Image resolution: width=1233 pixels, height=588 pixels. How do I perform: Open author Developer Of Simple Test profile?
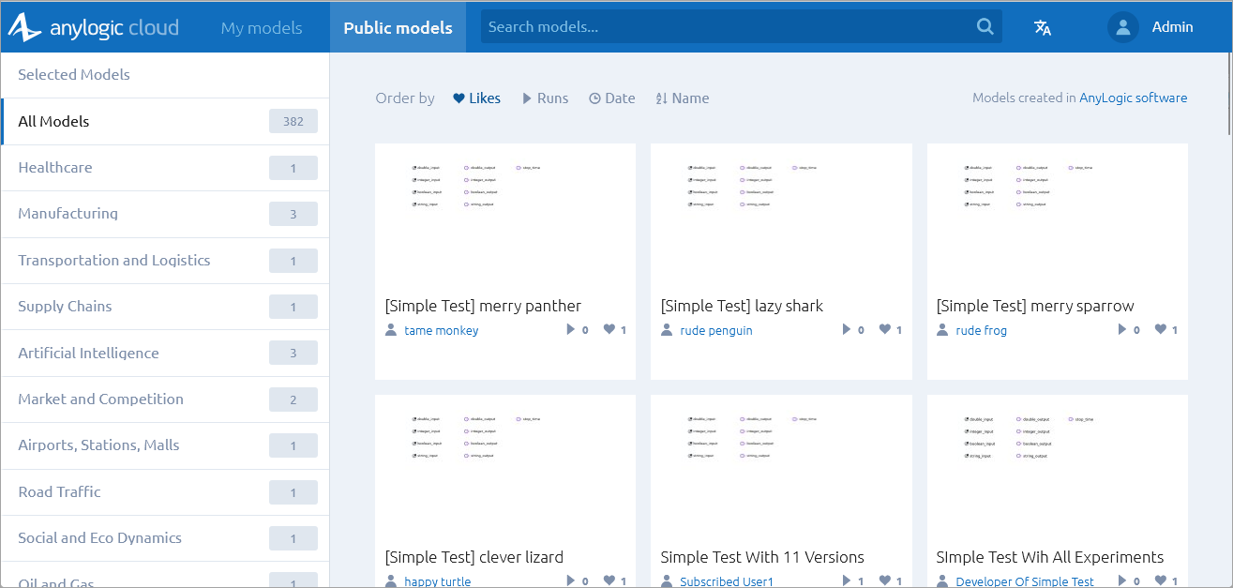(x=1025, y=581)
